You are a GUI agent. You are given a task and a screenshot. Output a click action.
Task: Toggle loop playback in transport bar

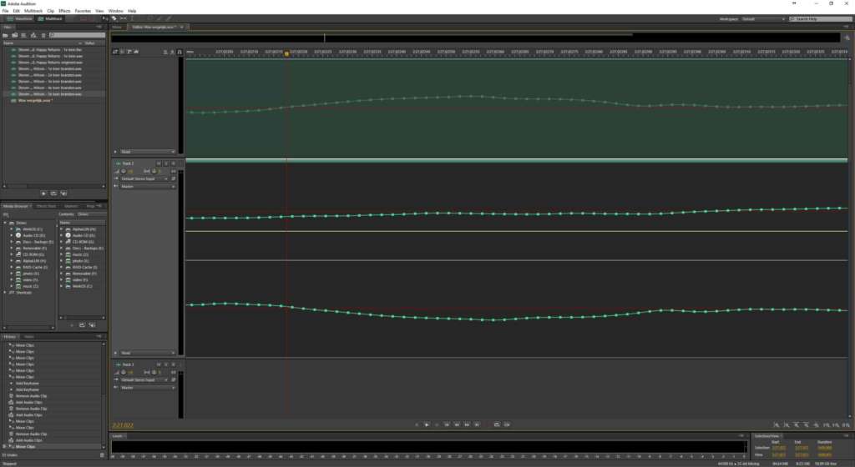(497, 424)
